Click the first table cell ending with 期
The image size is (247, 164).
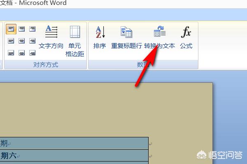pyautogui.click(x=74, y=143)
